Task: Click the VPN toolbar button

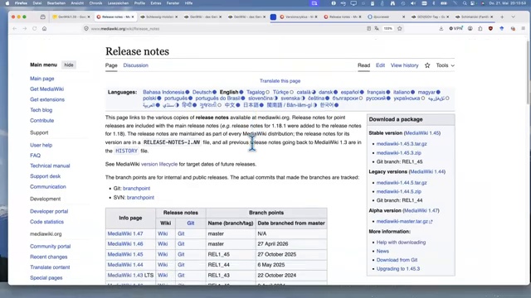Action: point(455,29)
